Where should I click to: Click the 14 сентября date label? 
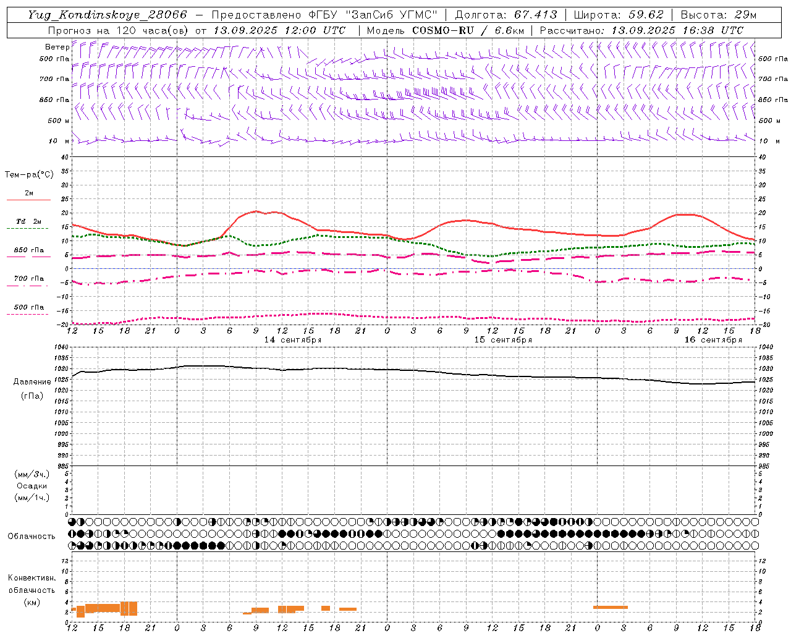click(293, 340)
